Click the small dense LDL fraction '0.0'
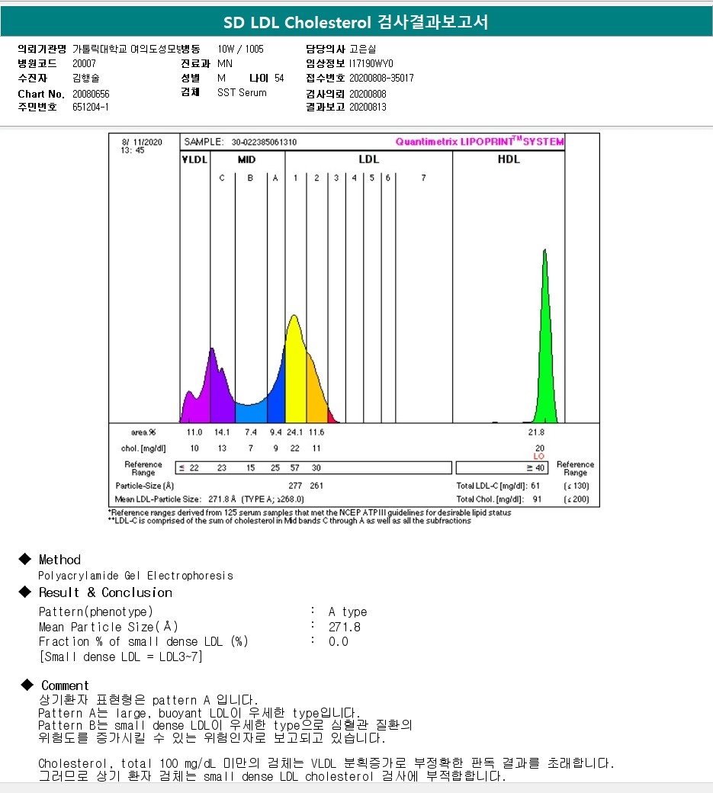The height and width of the screenshot is (793, 713). pyautogui.click(x=339, y=642)
